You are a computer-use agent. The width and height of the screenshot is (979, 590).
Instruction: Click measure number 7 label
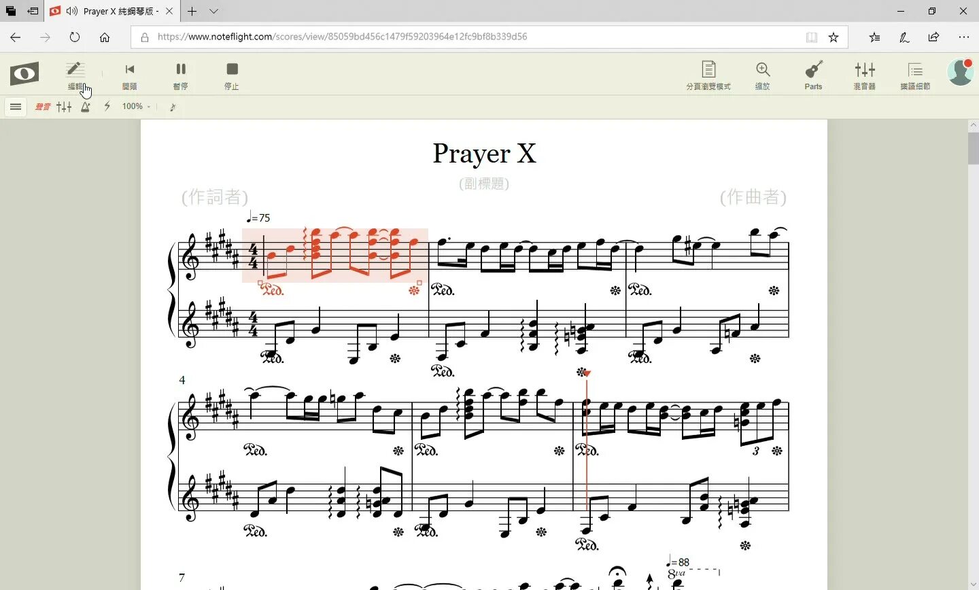pos(182,578)
